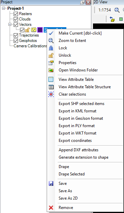Select the Clouds tree label
The image size is (124, 213).
25,19
